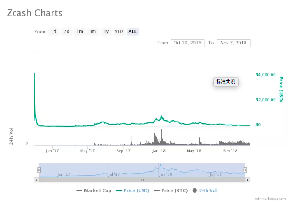This screenshot has height=204, width=291.
Task: Set zoom range to 1m
Action: coord(80,31)
